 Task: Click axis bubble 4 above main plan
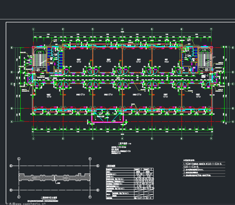[122, 29]
